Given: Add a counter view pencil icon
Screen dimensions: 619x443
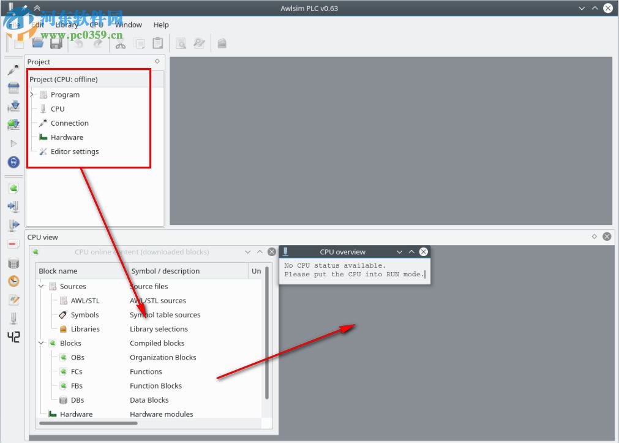Looking at the screenshot, I should click(13, 300).
